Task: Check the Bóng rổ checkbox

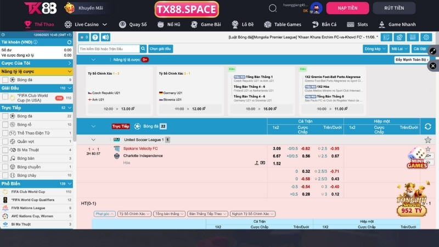Action: [x=5, y=125]
